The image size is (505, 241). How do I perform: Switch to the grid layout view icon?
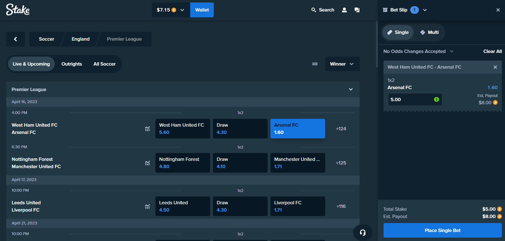315,64
